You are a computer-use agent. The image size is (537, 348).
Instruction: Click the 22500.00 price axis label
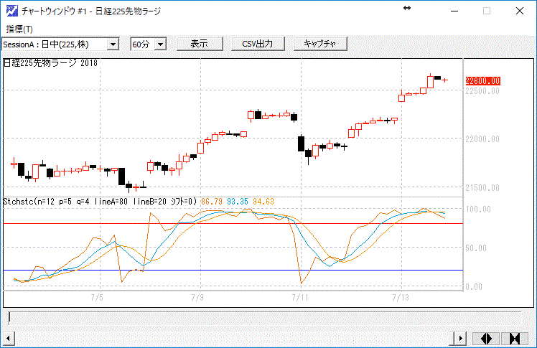click(482, 91)
